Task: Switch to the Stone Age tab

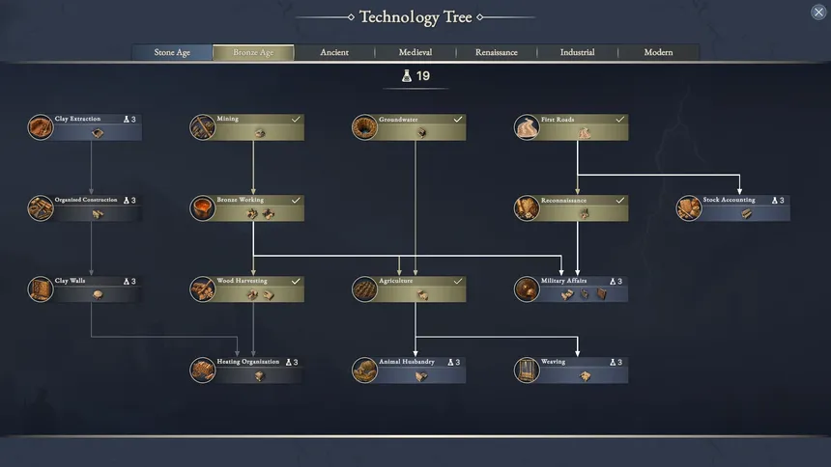Action: (172, 52)
